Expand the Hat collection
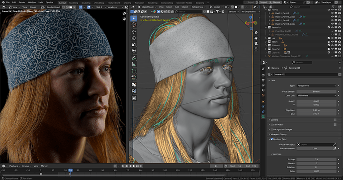The height and width of the screenshot is (180, 343). click(266, 38)
